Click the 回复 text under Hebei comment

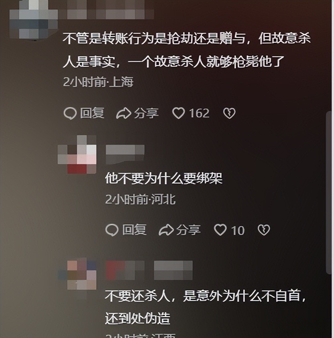(134, 230)
